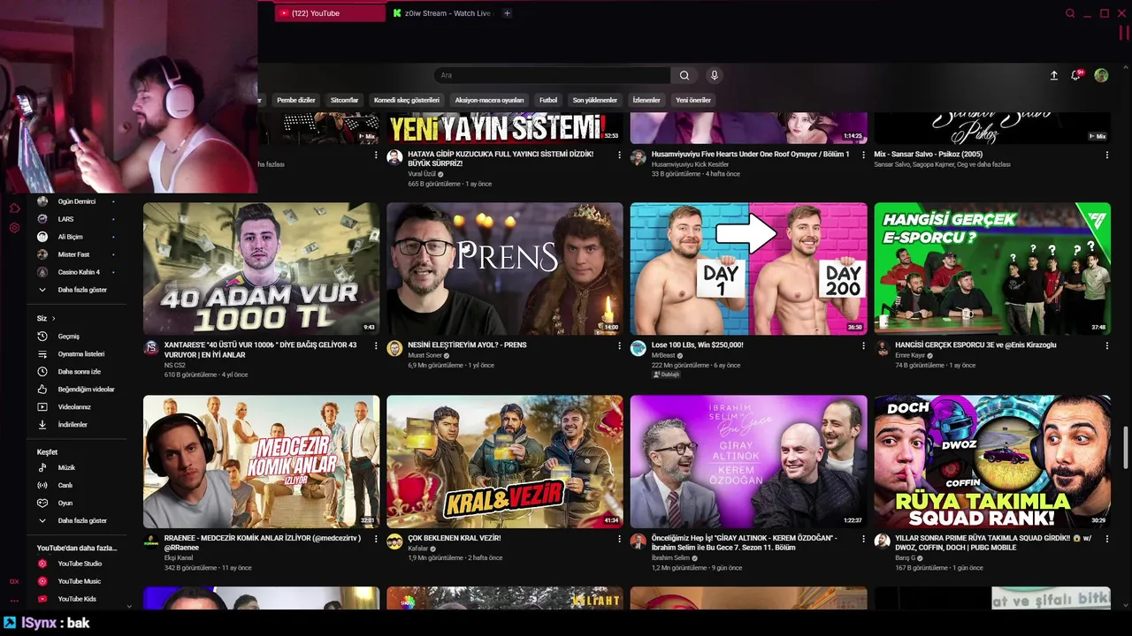Click the page vertical scrollbar thumb
This screenshot has height=636, width=1132.
tap(1126, 450)
